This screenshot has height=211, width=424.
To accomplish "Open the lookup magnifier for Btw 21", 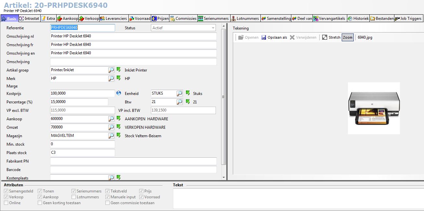I will (179, 102).
